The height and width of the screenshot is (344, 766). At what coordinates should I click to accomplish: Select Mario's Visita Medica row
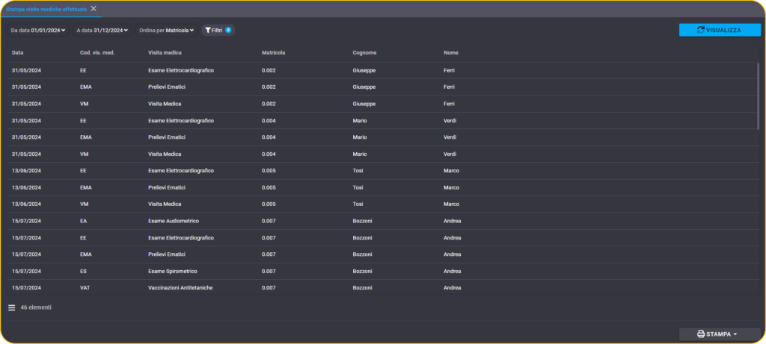[x=382, y=154]
